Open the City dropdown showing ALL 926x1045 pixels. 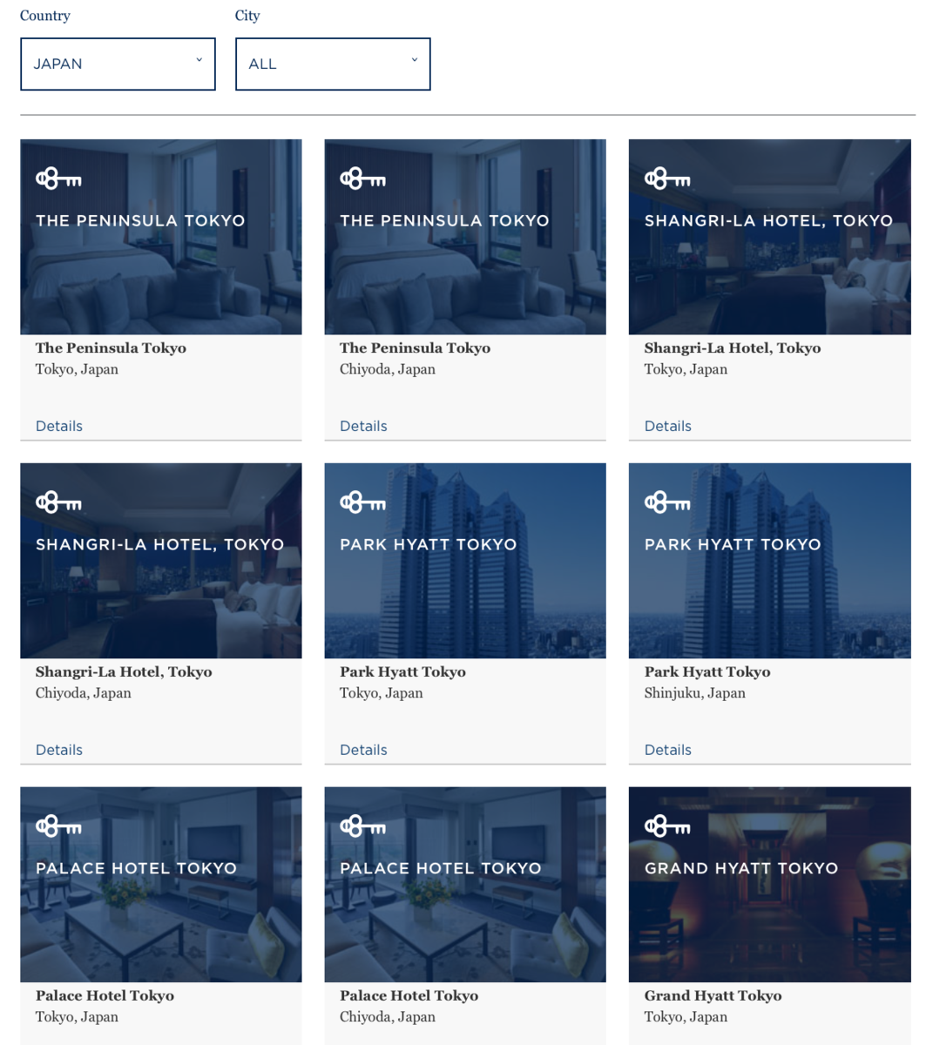(333, 64)
